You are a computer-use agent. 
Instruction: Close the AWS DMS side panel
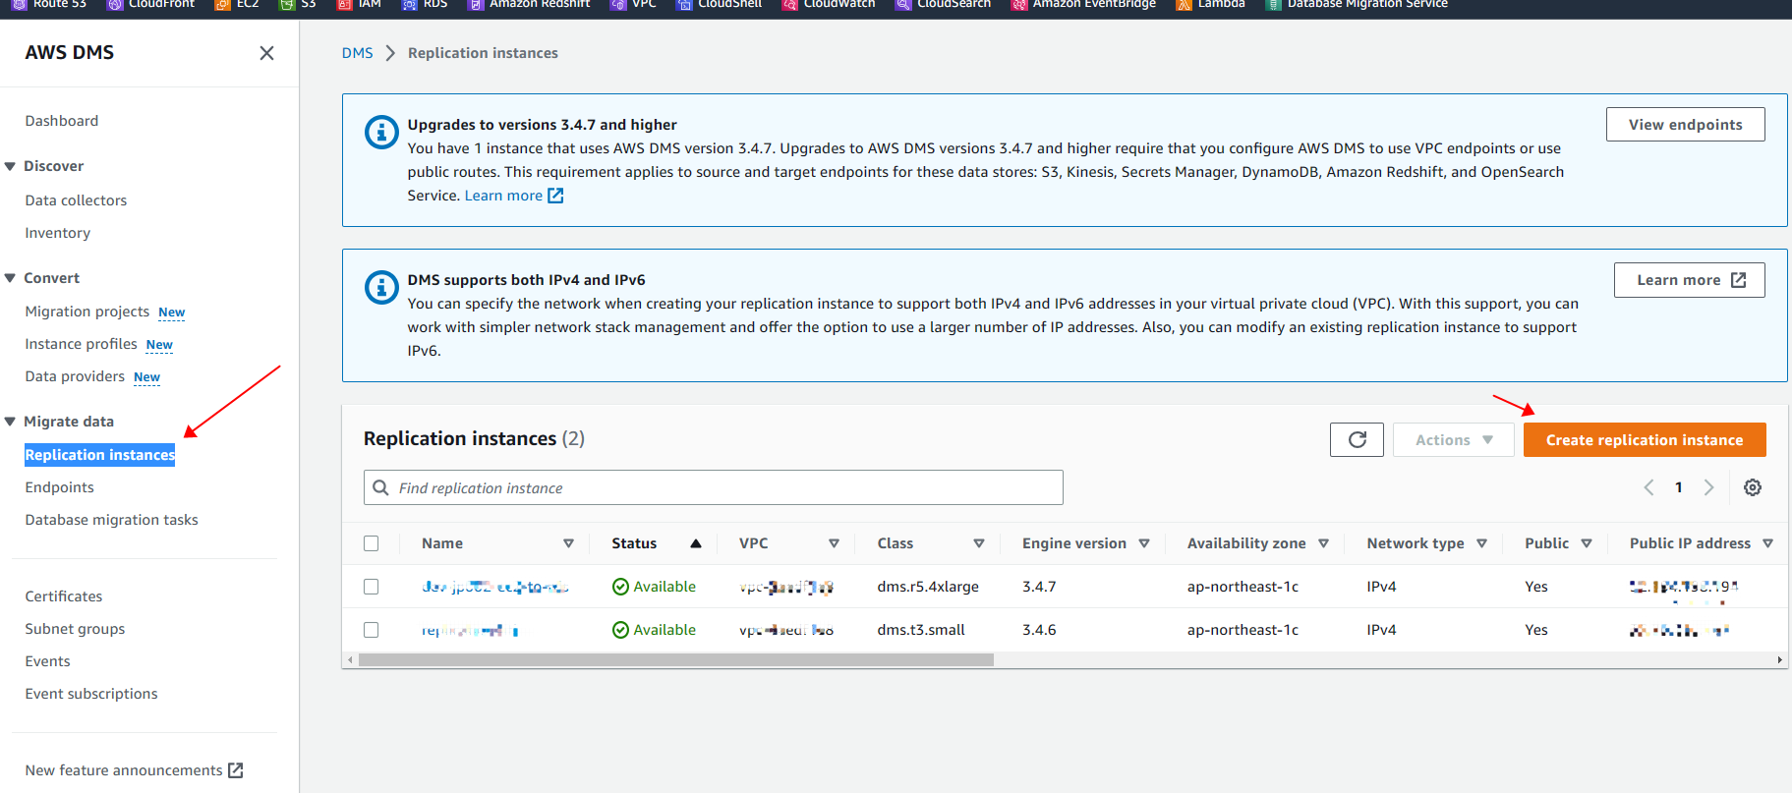(x=266, y=53)
